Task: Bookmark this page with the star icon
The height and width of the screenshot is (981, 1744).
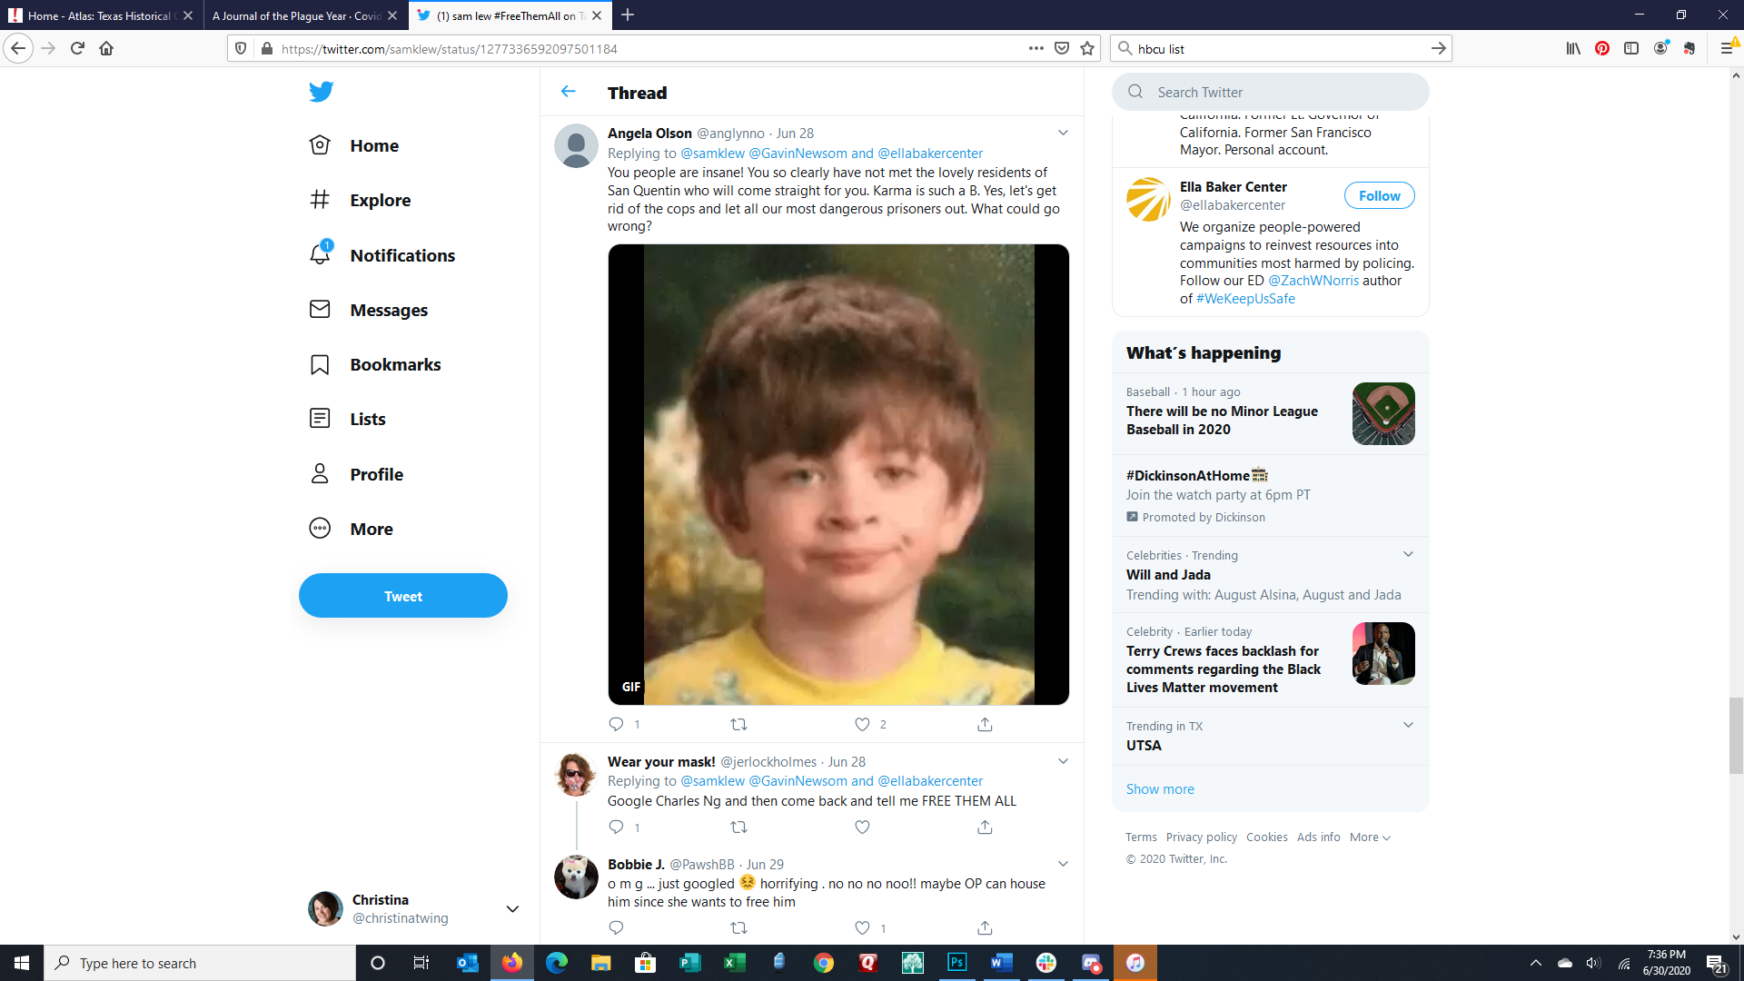Action: point(1087,48)
